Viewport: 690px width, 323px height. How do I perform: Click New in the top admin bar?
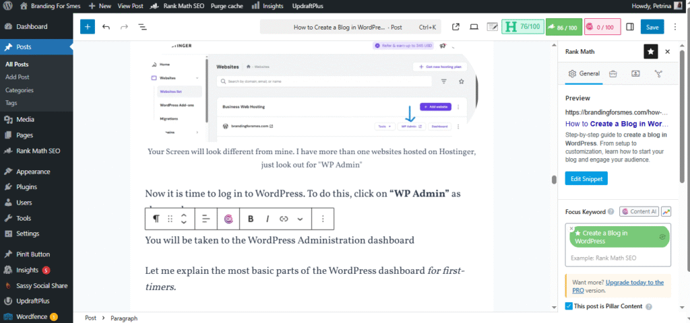pyautogui.click(x=100, y=6)
